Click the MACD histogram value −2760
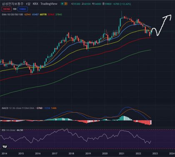The height and width of the screenshot is (157, 175). click(39, 108)
